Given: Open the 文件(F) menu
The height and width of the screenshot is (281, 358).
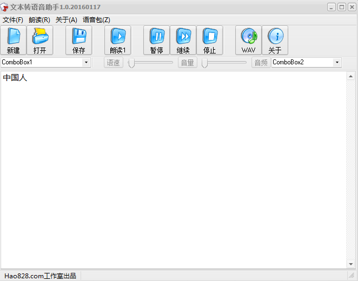Looking at the screenshot, I should point(13,20).
